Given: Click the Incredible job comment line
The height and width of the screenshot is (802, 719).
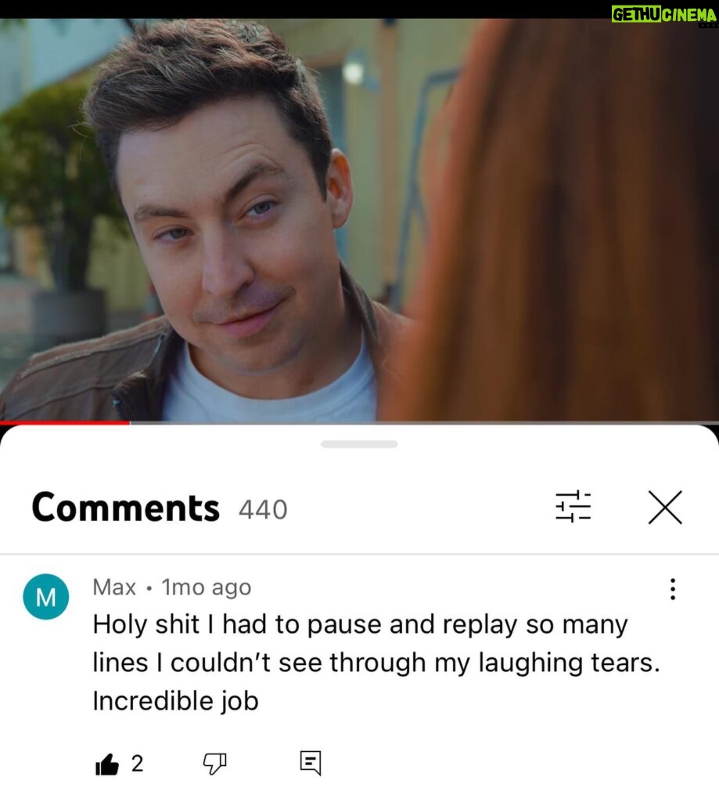Looking at the screenshot, I should (175, 701).
